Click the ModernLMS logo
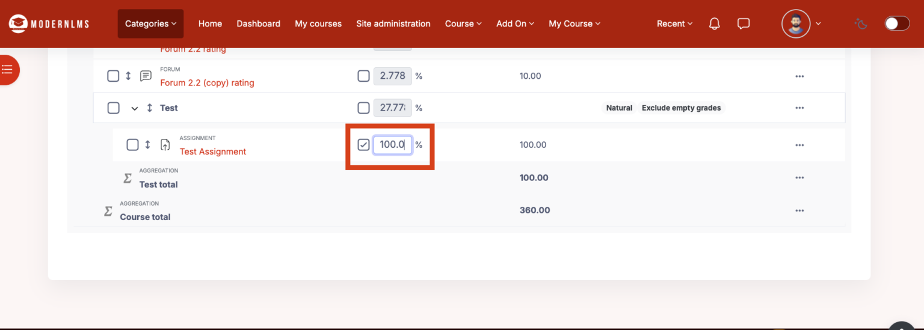This screenshot has height=330, width=924. (x=49, y=23)
